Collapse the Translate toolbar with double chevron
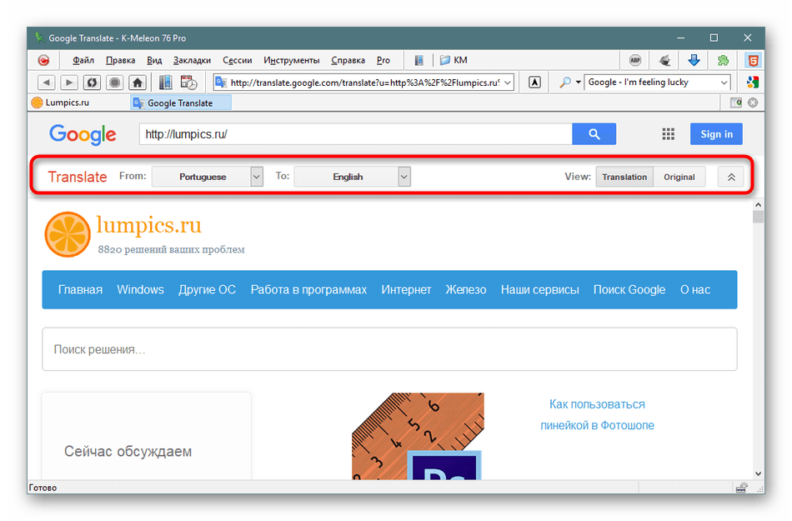 731,178
